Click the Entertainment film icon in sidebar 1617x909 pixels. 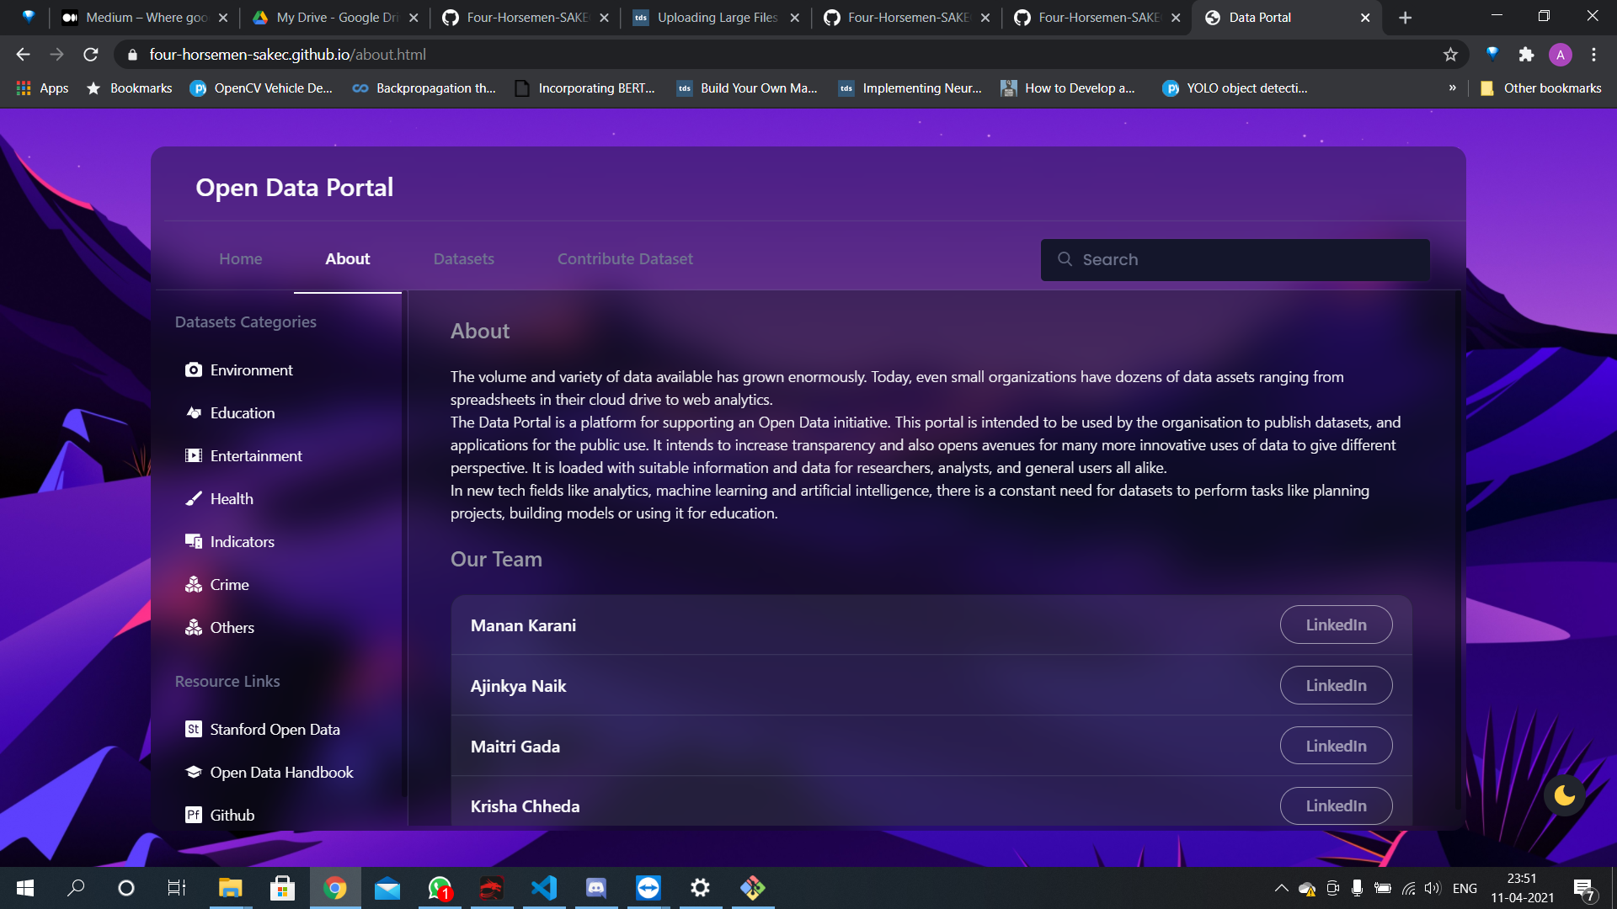(x=193, y=456)
